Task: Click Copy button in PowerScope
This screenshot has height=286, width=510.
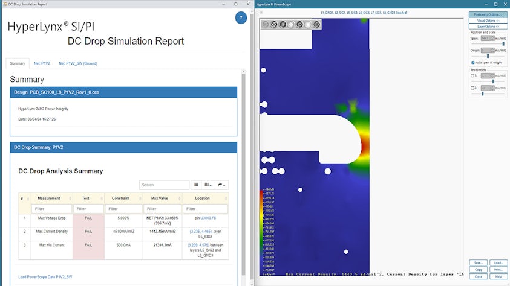Action: 478,270
